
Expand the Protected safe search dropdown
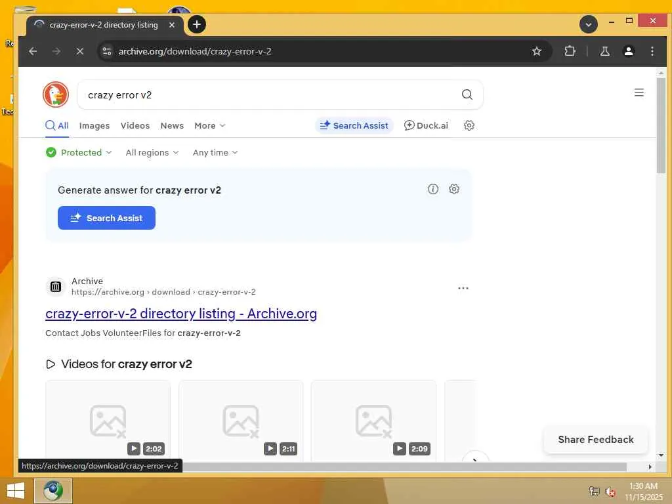(79, 152)
